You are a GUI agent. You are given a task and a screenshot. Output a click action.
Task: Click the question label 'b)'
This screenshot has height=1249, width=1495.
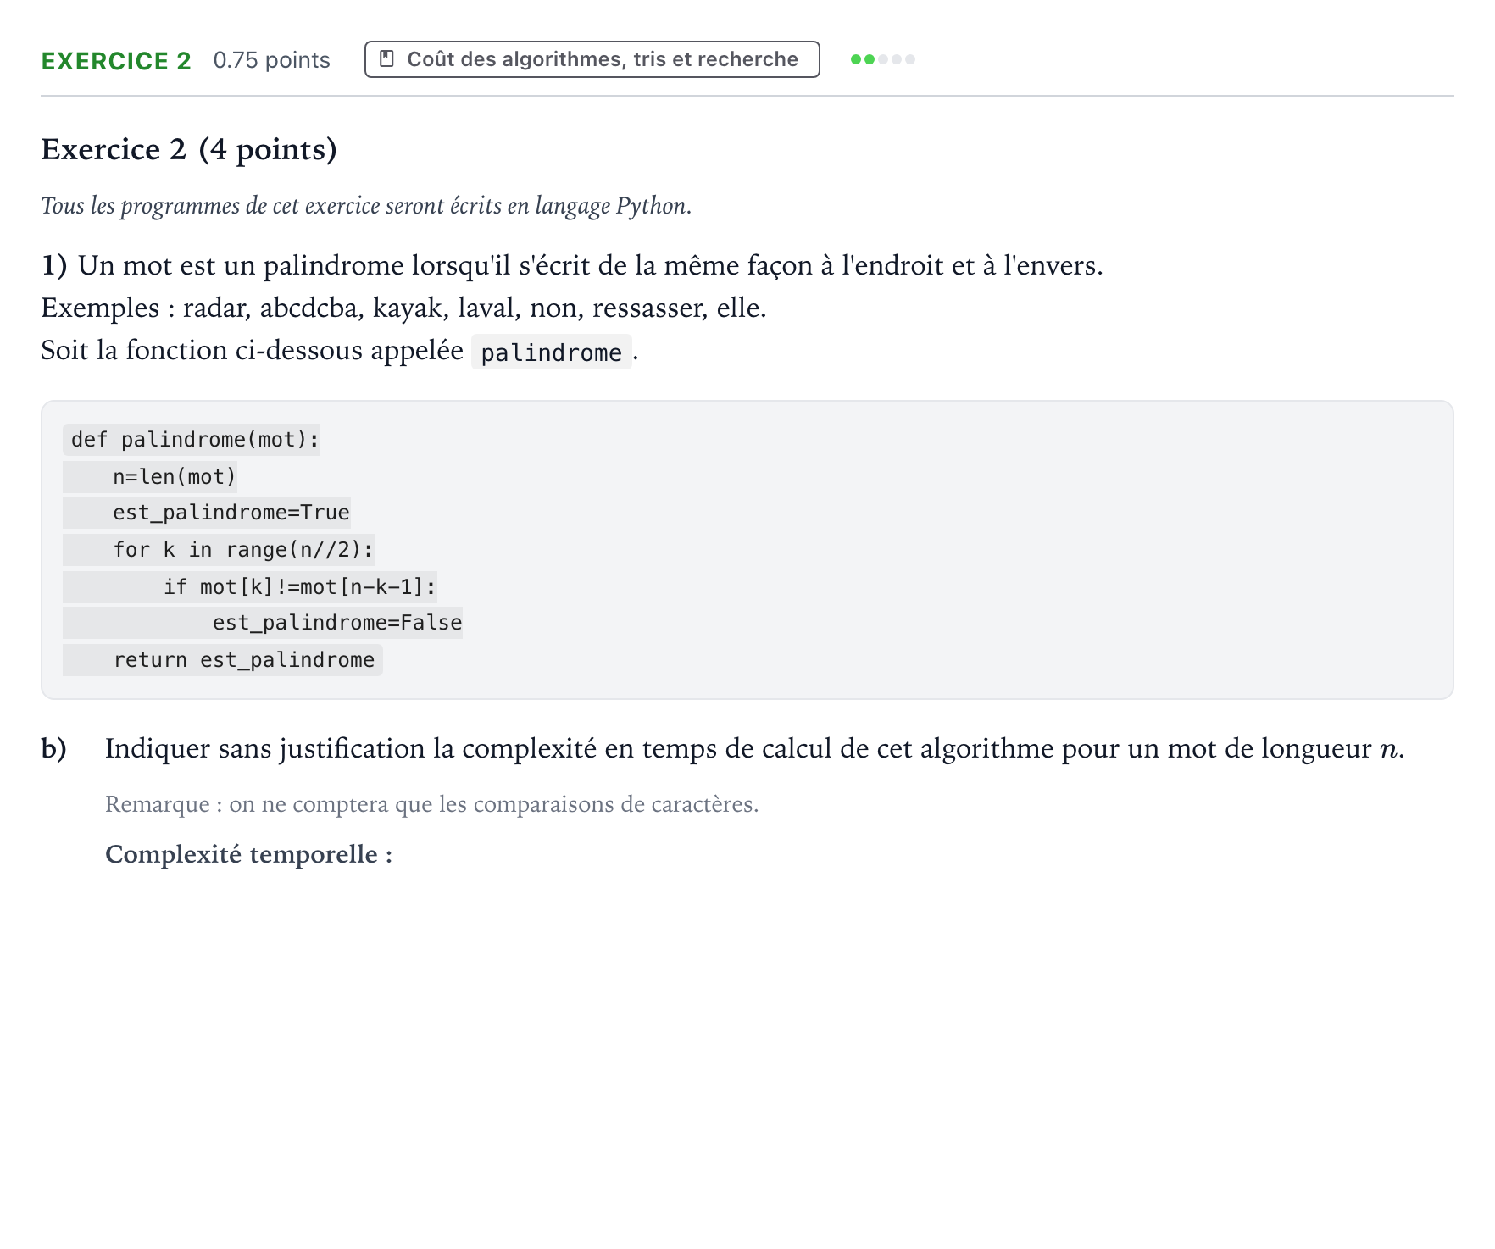(54, 749)
